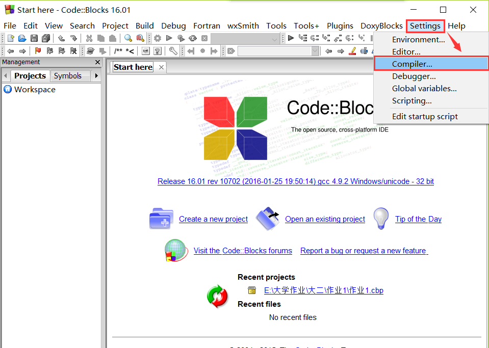This screenshot has width=489, height=348.
Task: Open the wxSmith menu
Action: pos(243,26)
